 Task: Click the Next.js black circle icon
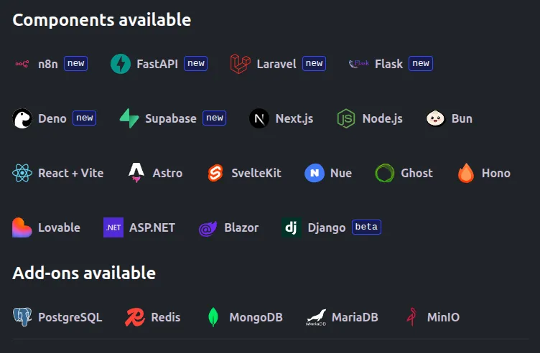tap(259, 118)
